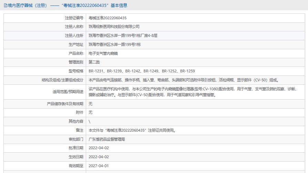Viewport: 308px width, 173px height.
Task: Select approval date 2022-04-02 in 批准日期 row
Action: pos(99,148)
